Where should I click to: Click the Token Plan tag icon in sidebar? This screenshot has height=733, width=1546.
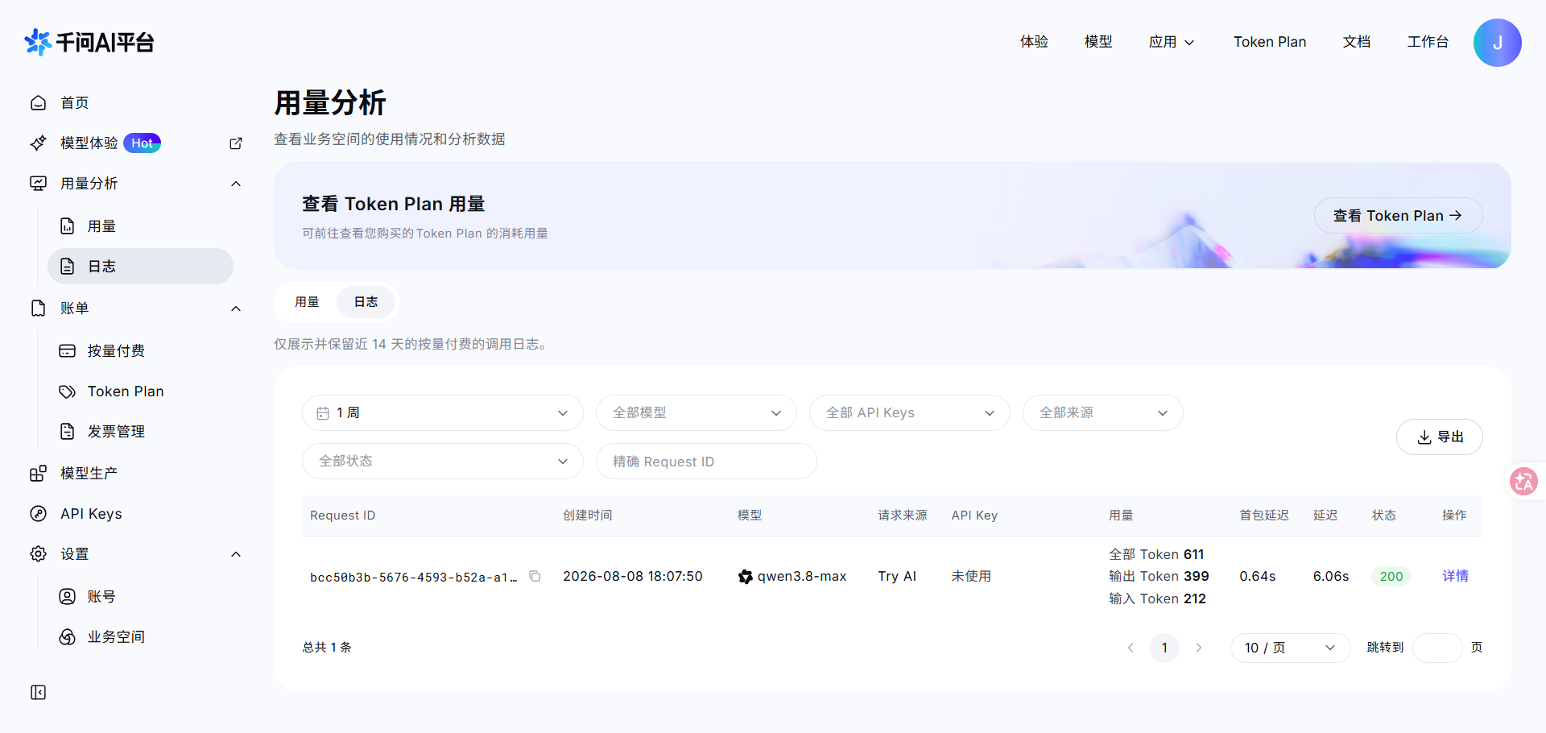point(68,391)
